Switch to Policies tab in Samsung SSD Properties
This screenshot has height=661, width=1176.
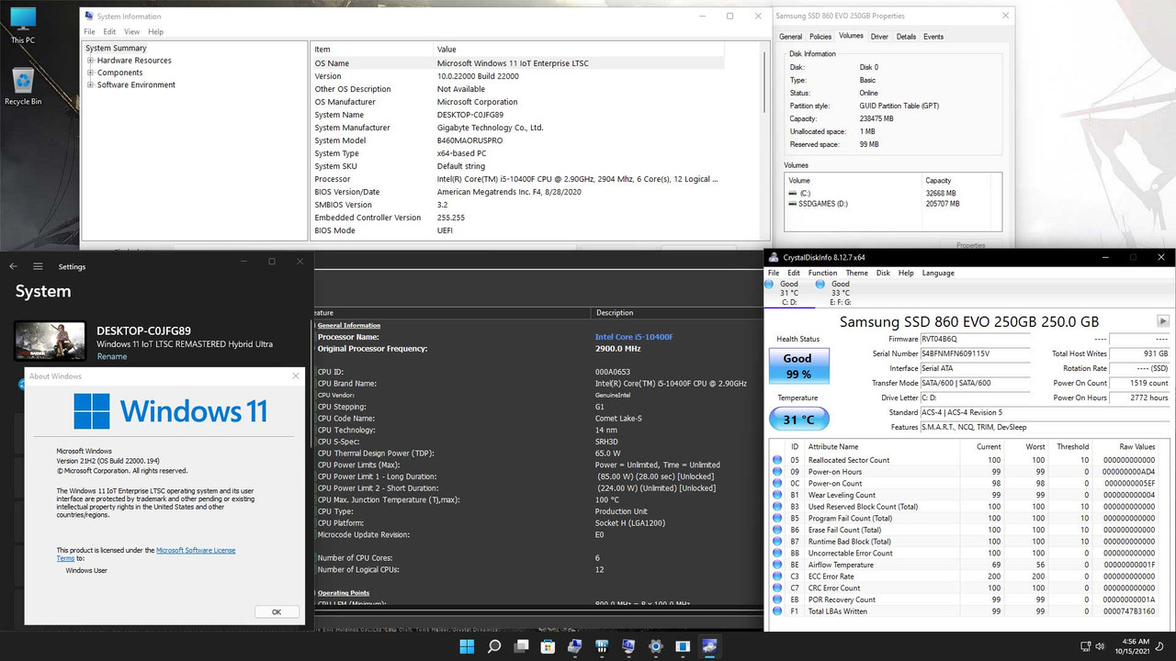pyautogui.click(x=820, y=37)
